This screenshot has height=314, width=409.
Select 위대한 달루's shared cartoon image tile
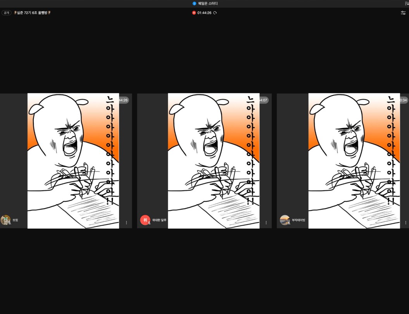pos(214,161)
